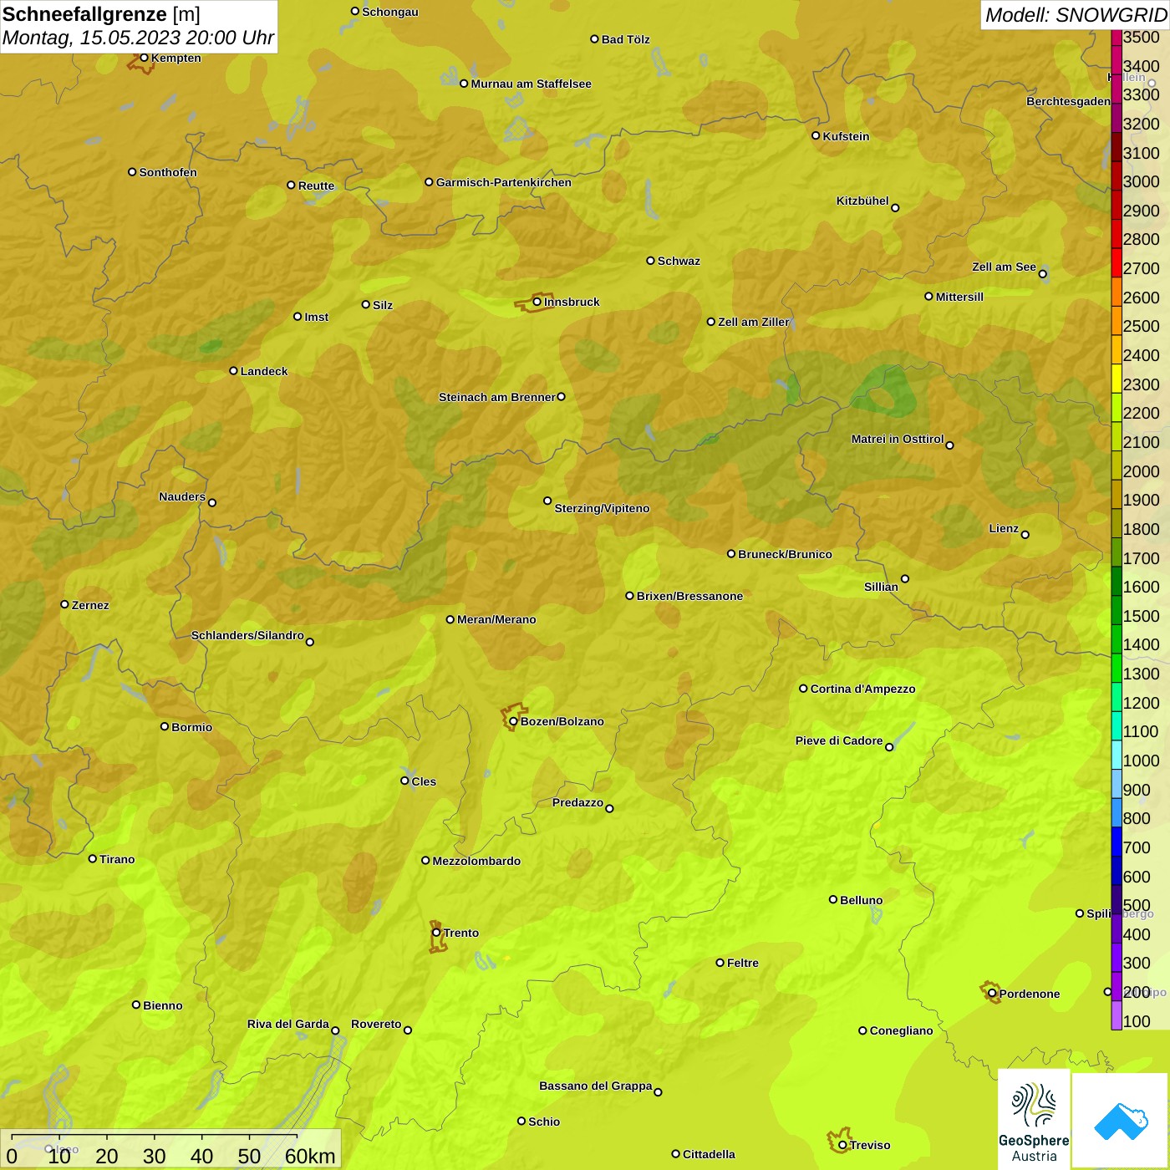Click the Sillian map marker
1170x1170 pixels.
tap(905, 578)
